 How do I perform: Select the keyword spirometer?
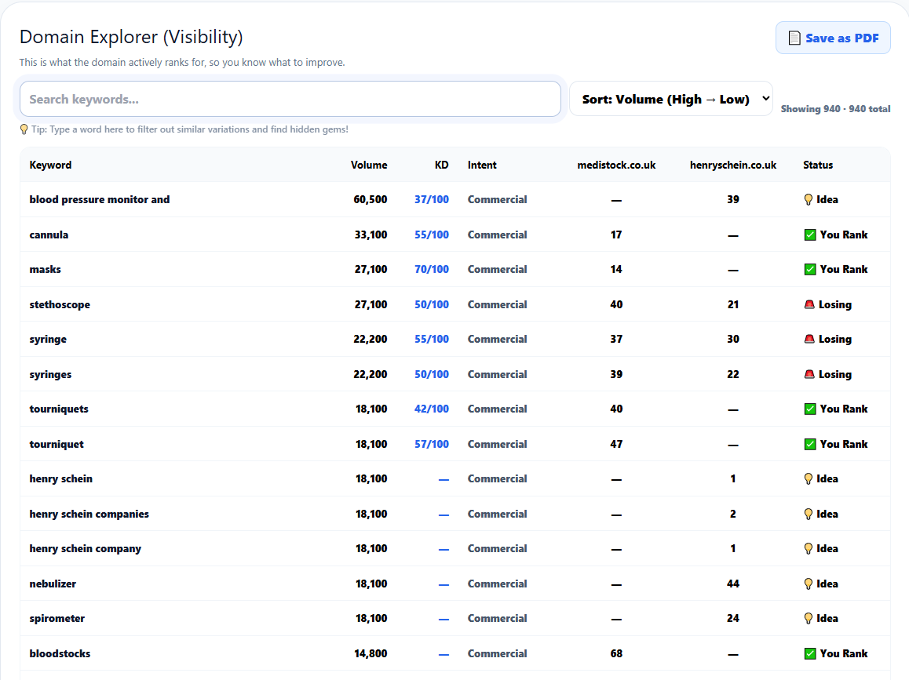click(57, 619)
